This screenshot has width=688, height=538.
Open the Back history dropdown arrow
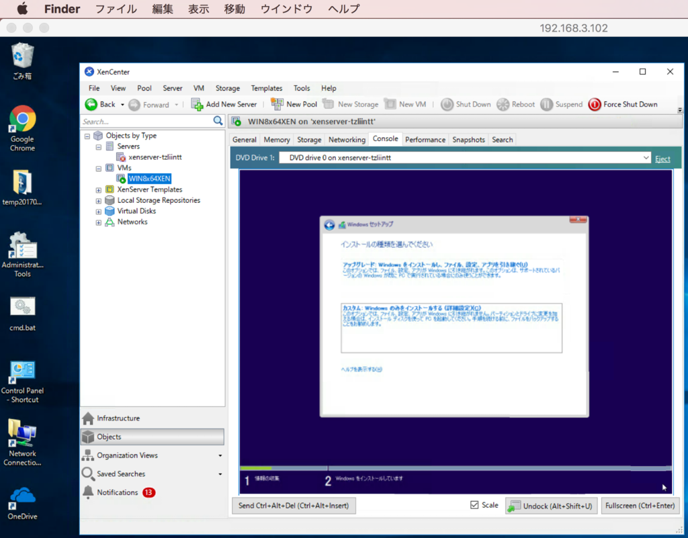(122, 105)
